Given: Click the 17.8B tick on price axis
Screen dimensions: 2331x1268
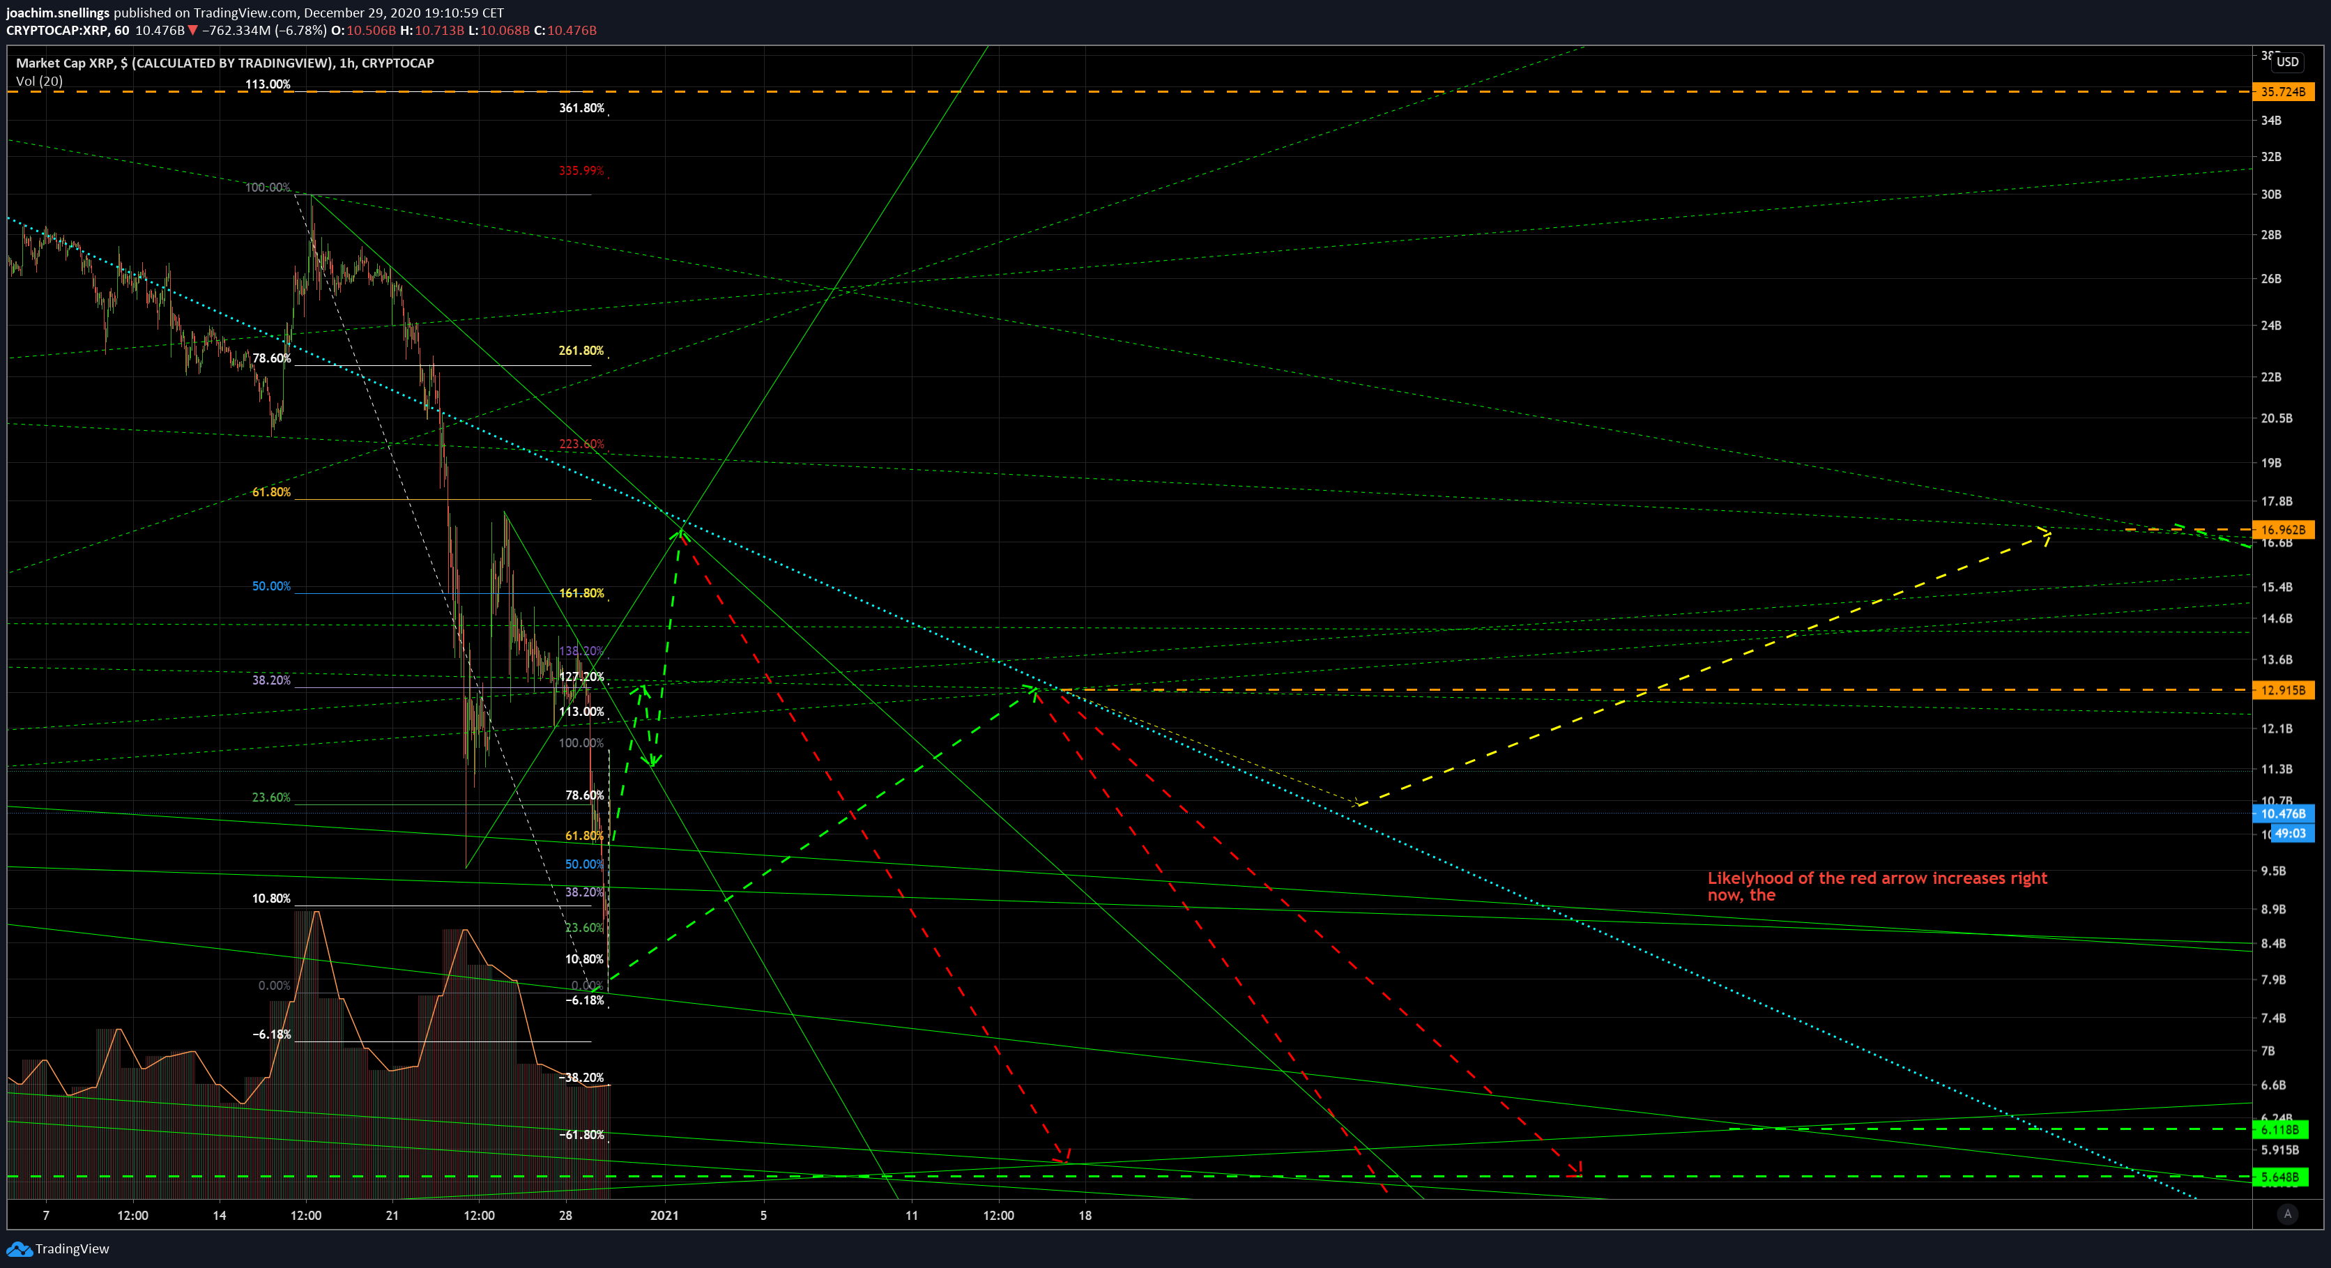Looking at the screenshot, I should pyautogui.click(x=2277, y=501).
